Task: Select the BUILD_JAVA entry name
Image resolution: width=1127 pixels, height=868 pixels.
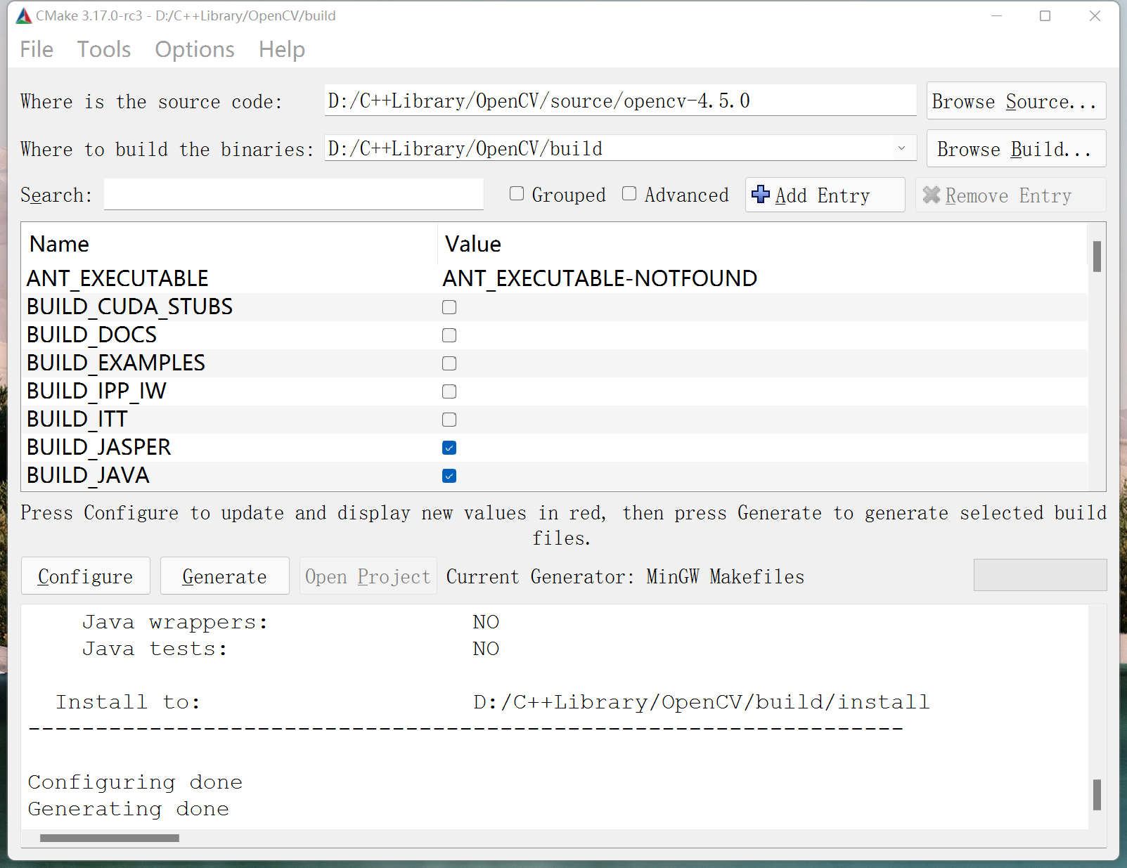Action: 89,476
